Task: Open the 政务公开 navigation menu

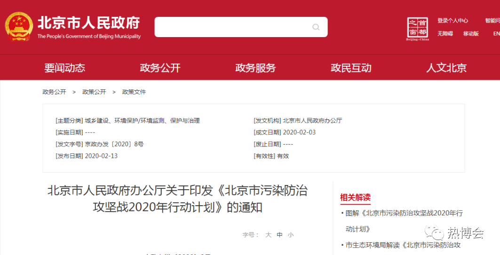Action: click(x=160, y=68)
